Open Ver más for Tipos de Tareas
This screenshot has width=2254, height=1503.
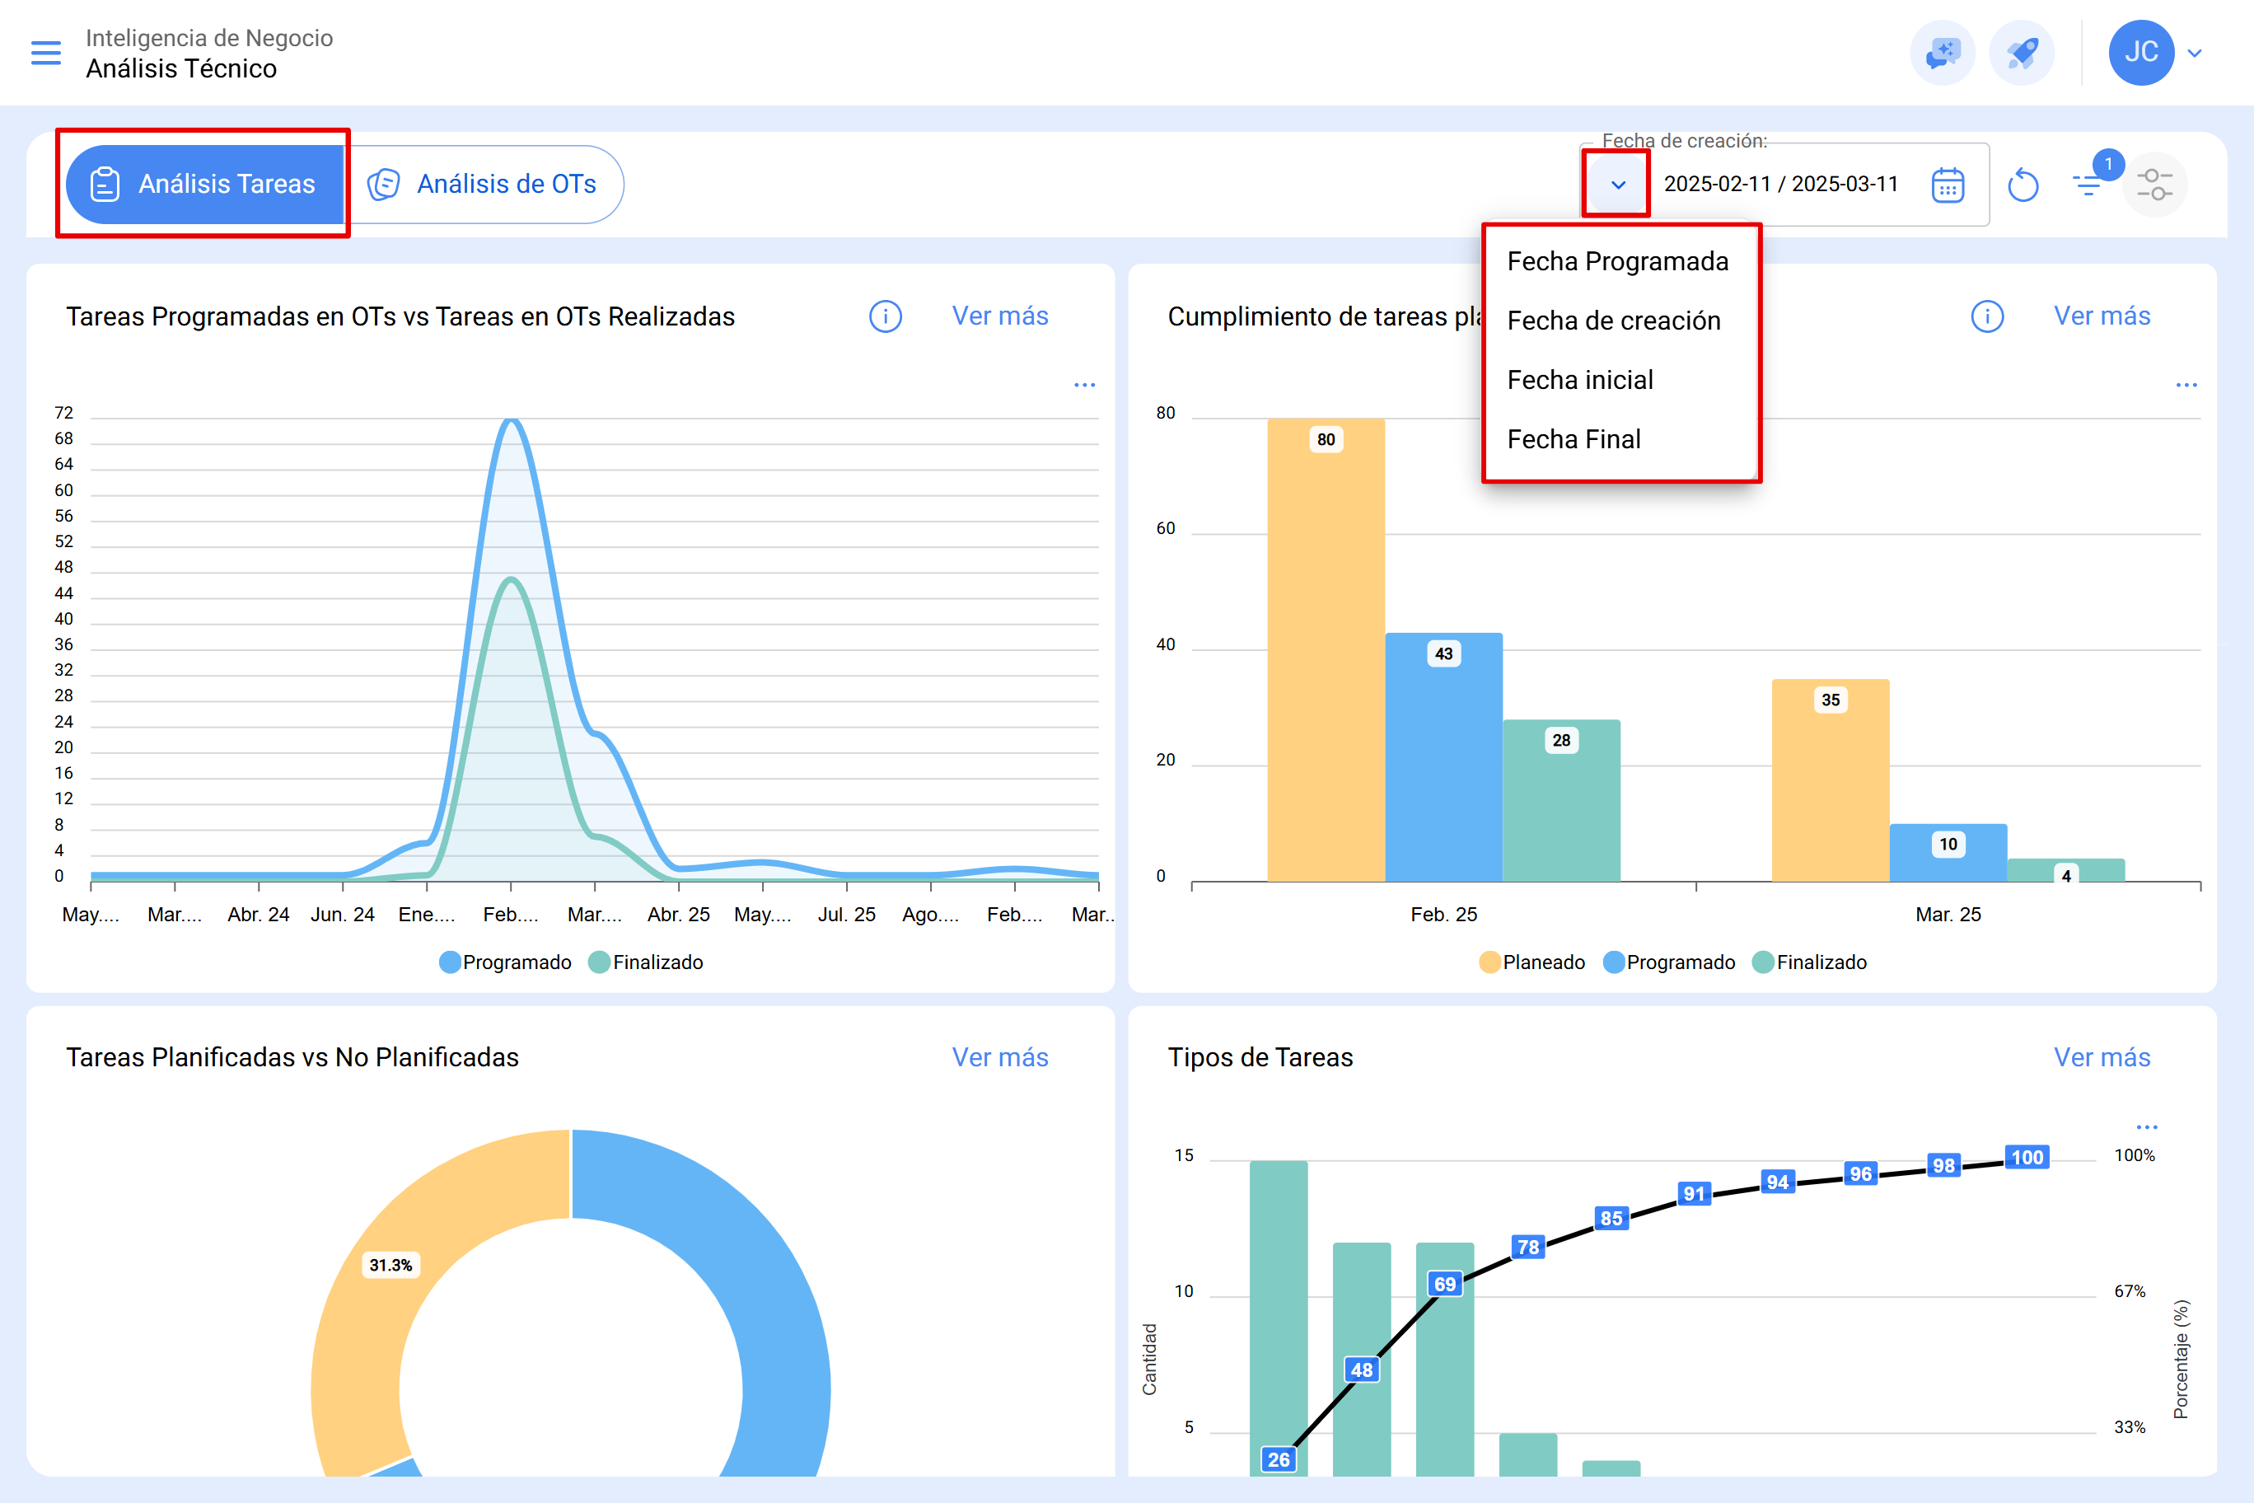tap(2102, 1057)
